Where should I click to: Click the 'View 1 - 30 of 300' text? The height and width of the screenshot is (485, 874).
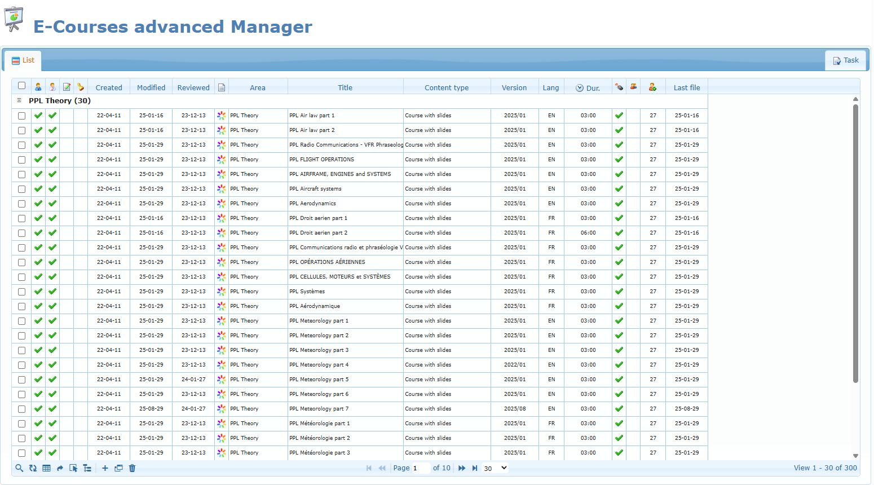tap(826, 468)
